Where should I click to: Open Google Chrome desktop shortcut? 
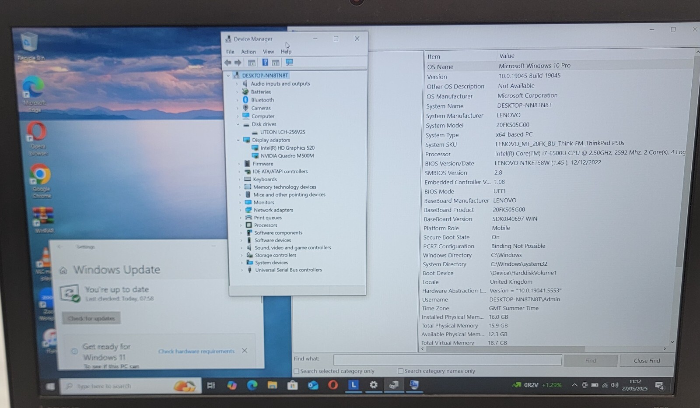coord(41,181)
